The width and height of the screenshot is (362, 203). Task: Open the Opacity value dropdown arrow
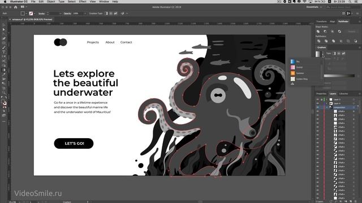pyautogui.click(x=85, y=14)
